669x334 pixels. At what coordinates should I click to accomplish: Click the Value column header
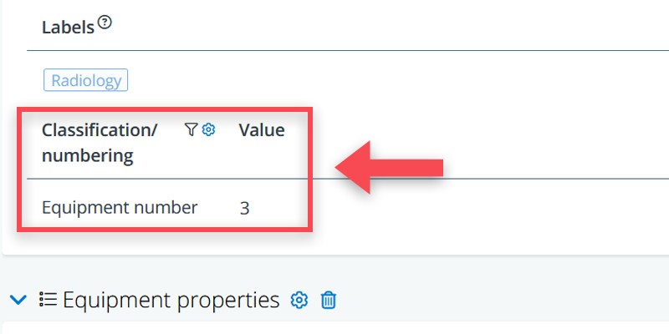(262, 130)
